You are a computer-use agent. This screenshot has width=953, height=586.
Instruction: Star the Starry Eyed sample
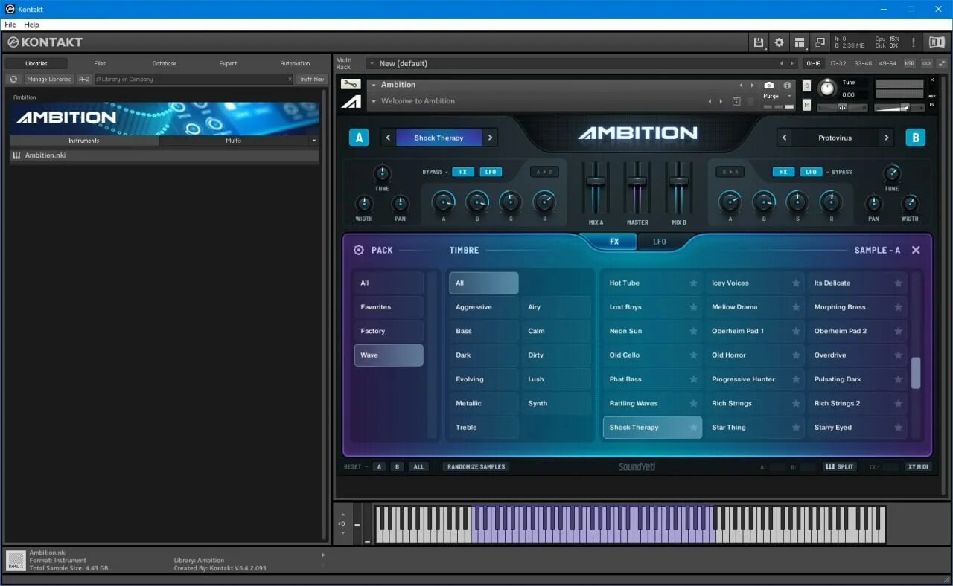tap(899, 428)
